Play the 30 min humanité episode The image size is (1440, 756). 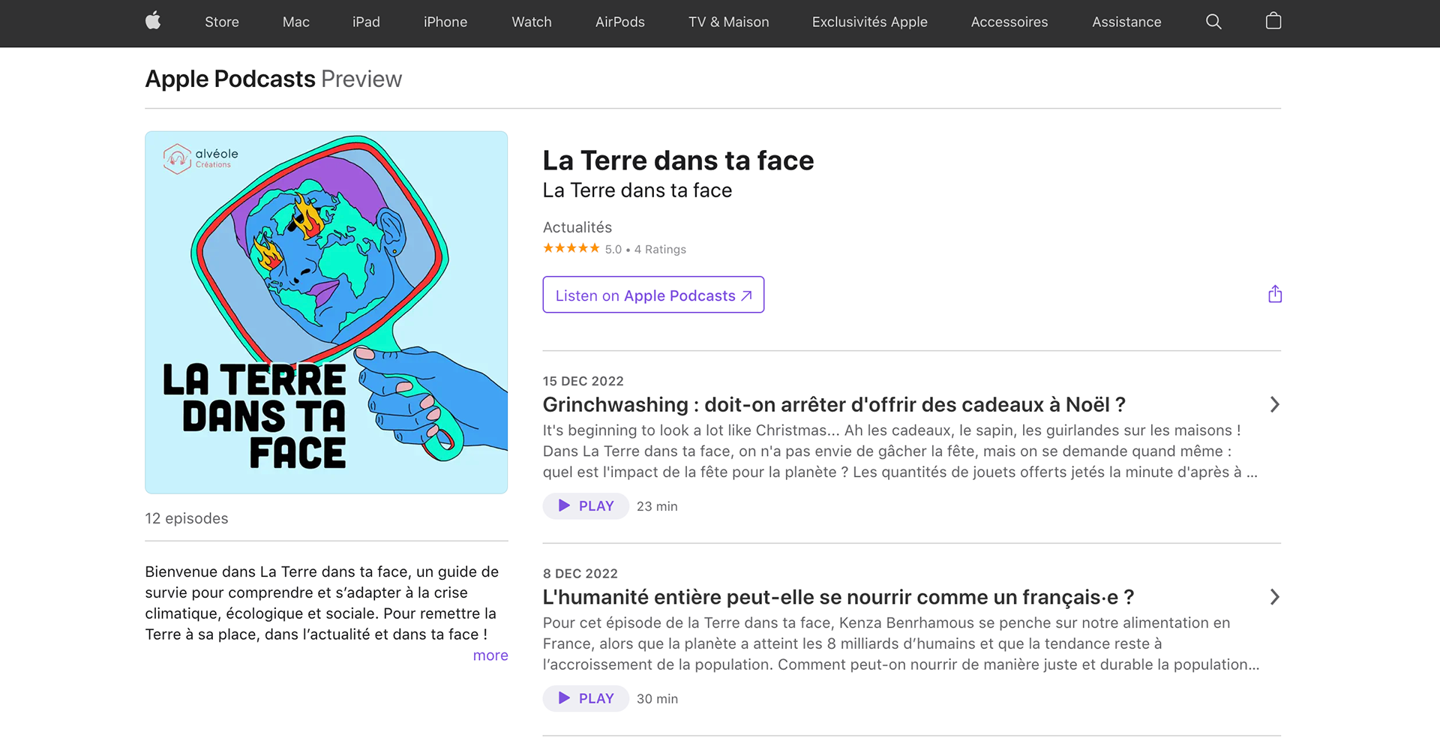(586, 698)
